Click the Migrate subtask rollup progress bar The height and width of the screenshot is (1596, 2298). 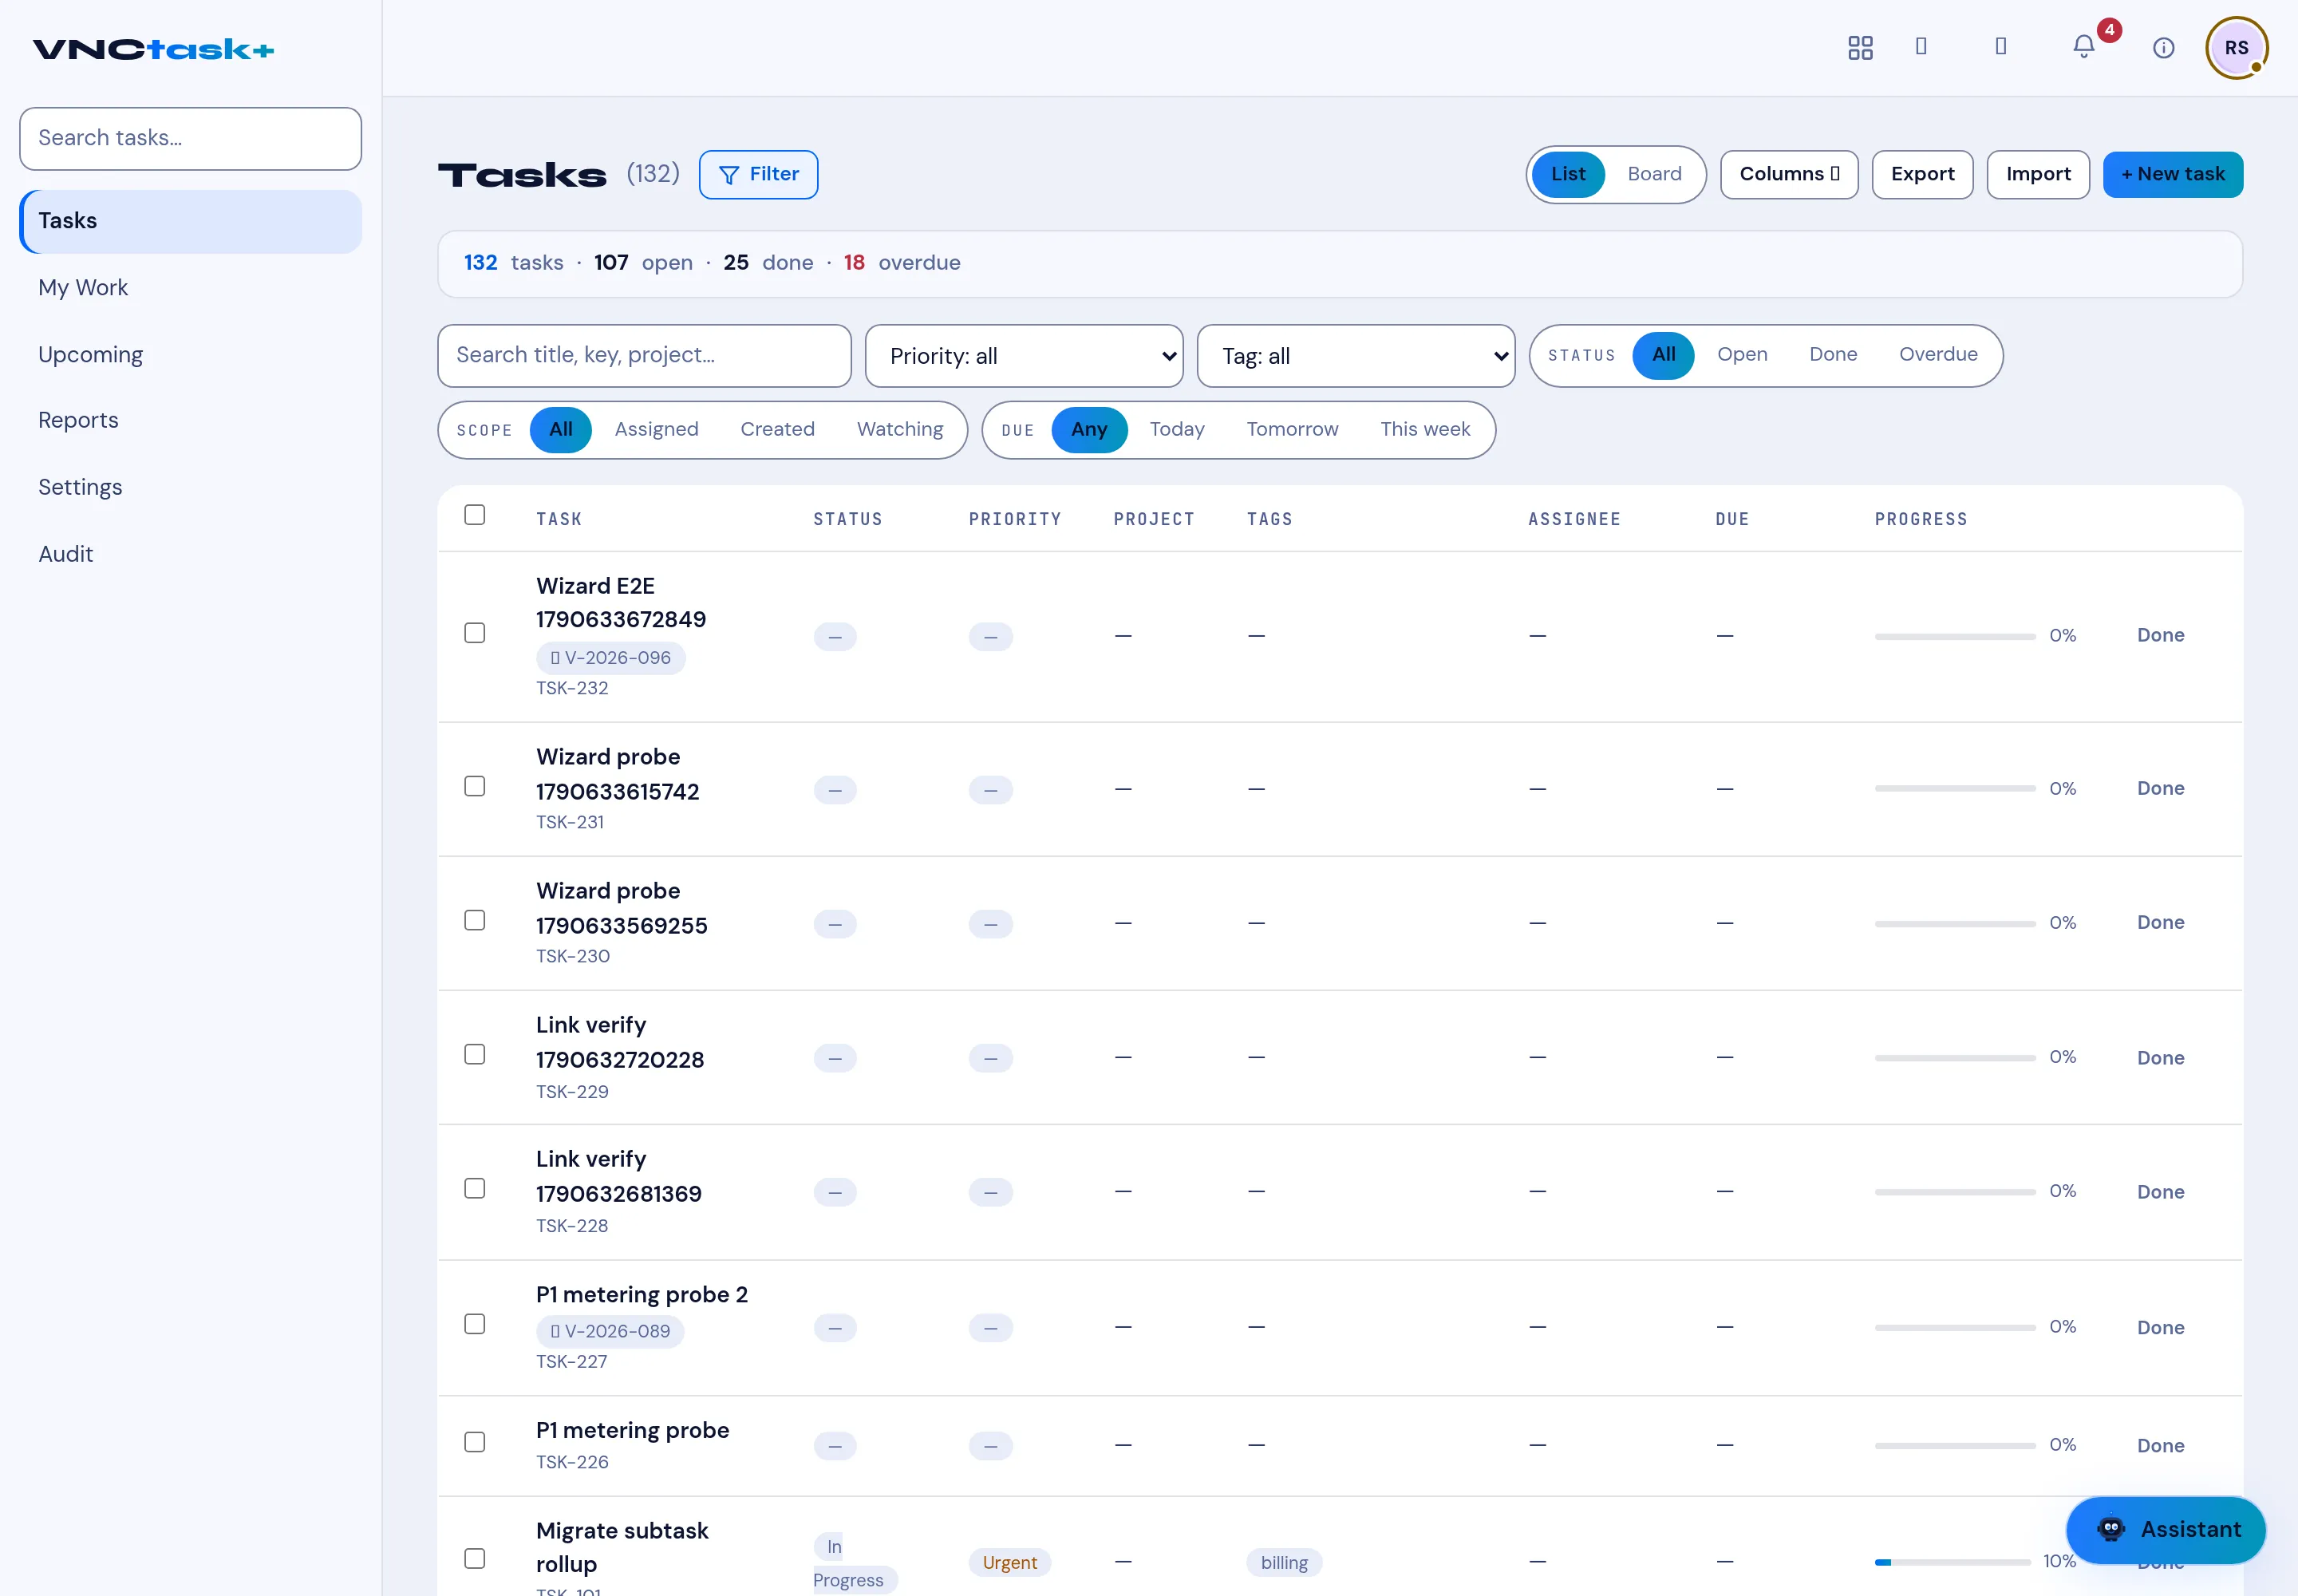(1953, 1562)
